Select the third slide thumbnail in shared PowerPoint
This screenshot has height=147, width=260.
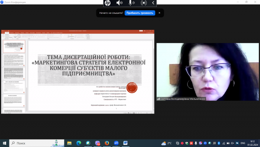[x=14, y=73]
